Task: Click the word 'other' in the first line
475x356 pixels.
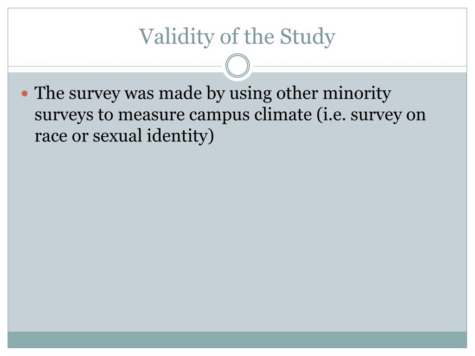Action: pos(297,93)
